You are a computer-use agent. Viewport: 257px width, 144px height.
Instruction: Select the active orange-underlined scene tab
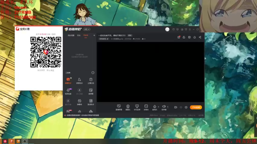pyautogui.click(x=86, y=36)
